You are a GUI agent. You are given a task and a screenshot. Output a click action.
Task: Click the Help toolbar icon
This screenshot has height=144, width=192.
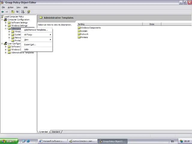[28, 12]
